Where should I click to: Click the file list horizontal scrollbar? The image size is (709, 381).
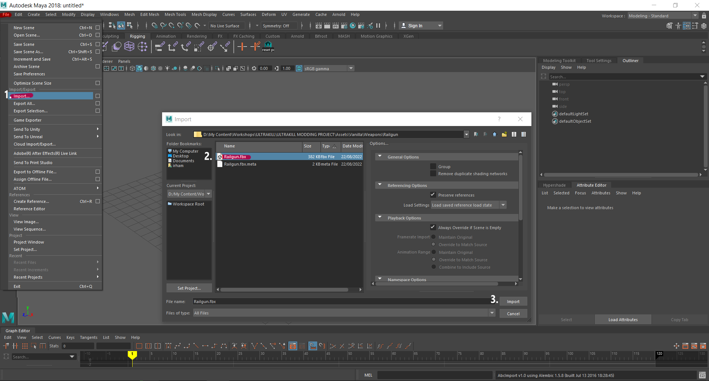284,289
